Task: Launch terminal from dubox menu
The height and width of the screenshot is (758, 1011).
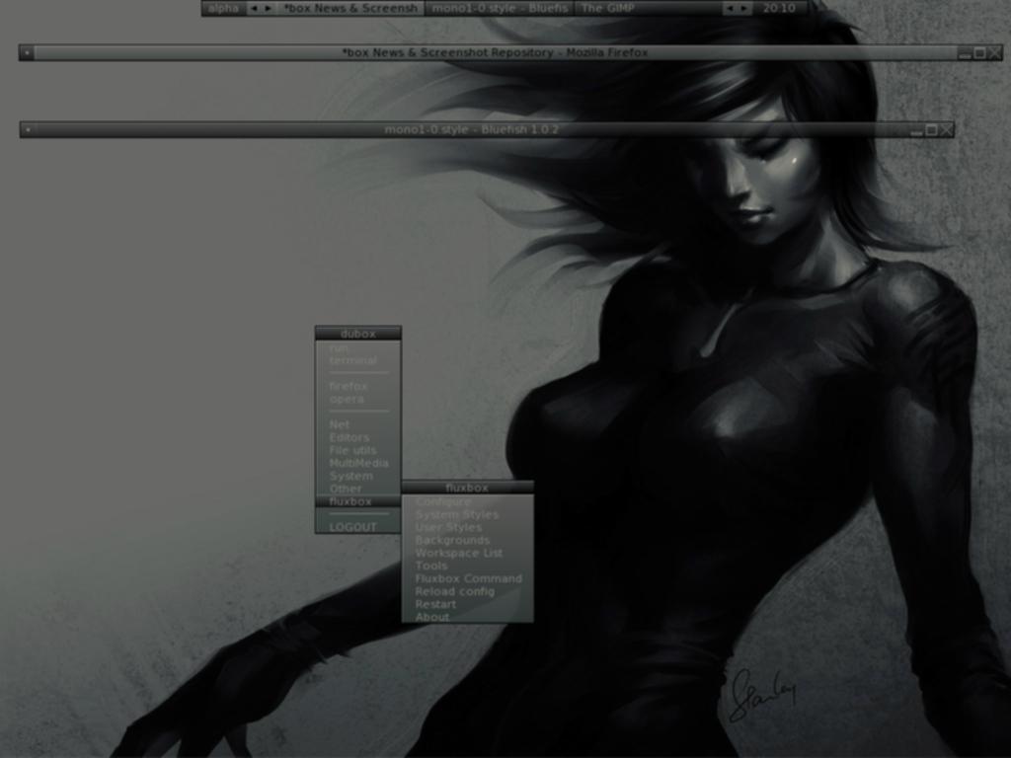Action: click(357, 361)
